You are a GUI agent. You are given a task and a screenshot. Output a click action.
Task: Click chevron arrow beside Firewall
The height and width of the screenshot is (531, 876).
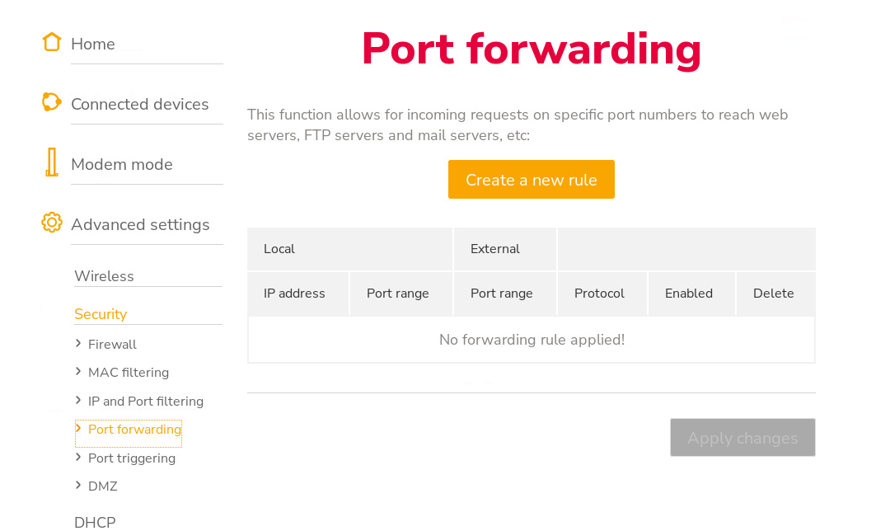[78, 343]
